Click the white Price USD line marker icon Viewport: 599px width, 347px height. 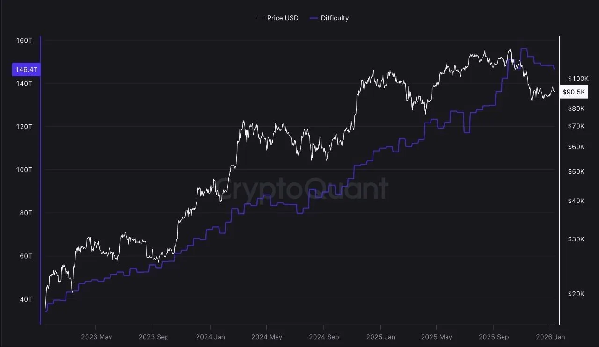260,18
